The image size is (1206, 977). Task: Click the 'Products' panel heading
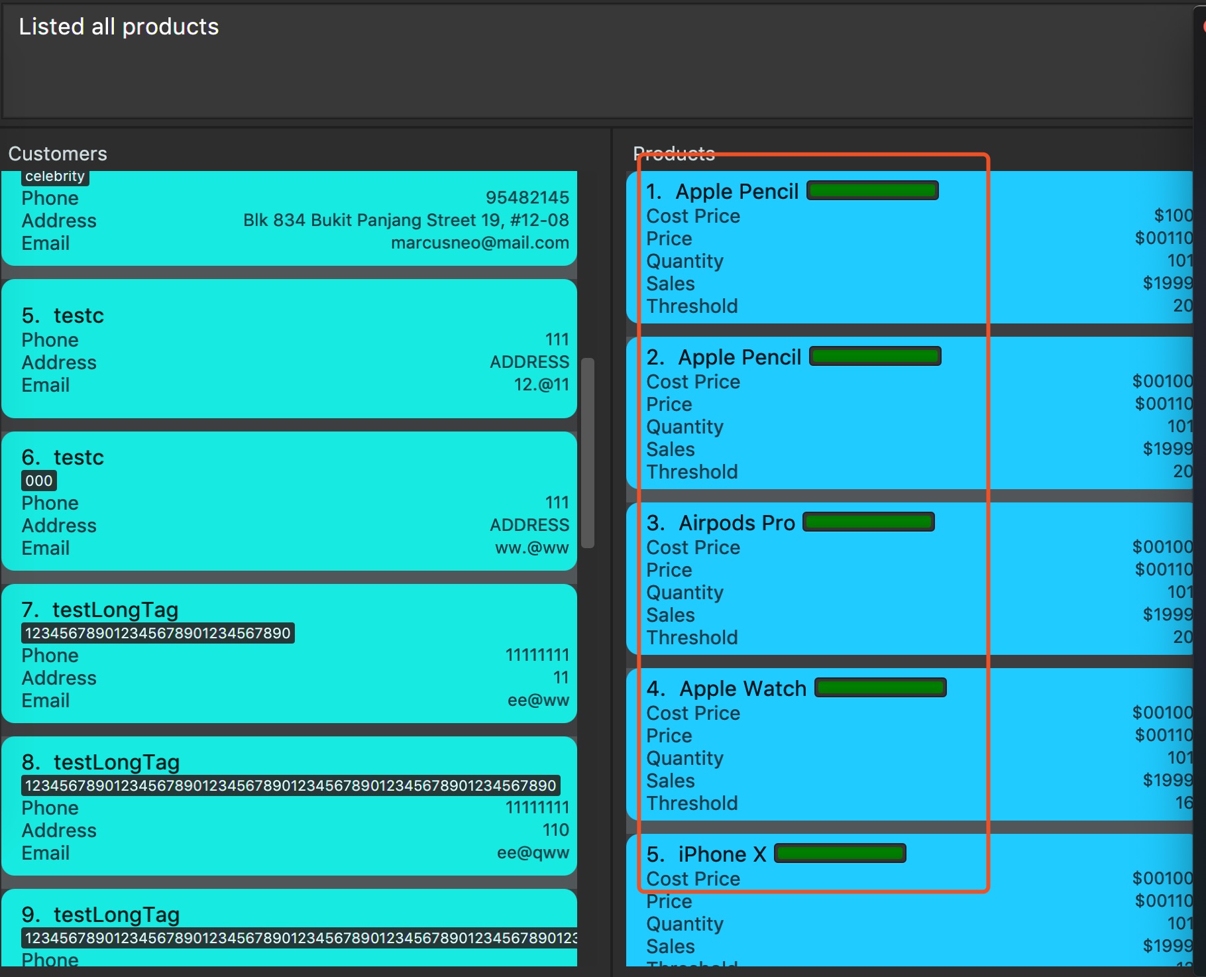675,154
